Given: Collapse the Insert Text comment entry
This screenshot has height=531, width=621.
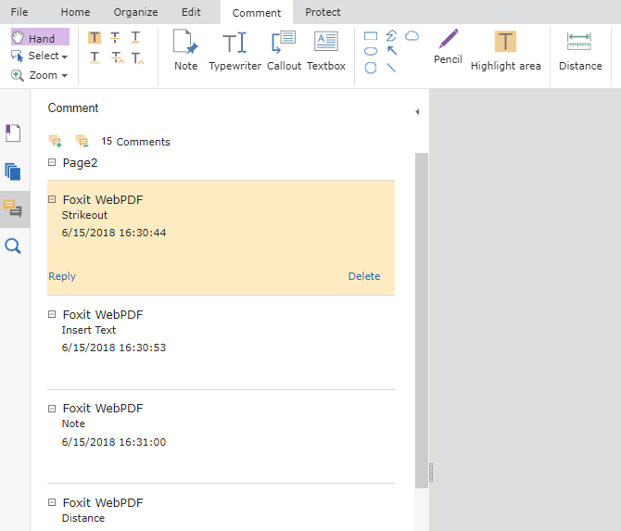Looking at the screenshot, I should pos(52,314).
